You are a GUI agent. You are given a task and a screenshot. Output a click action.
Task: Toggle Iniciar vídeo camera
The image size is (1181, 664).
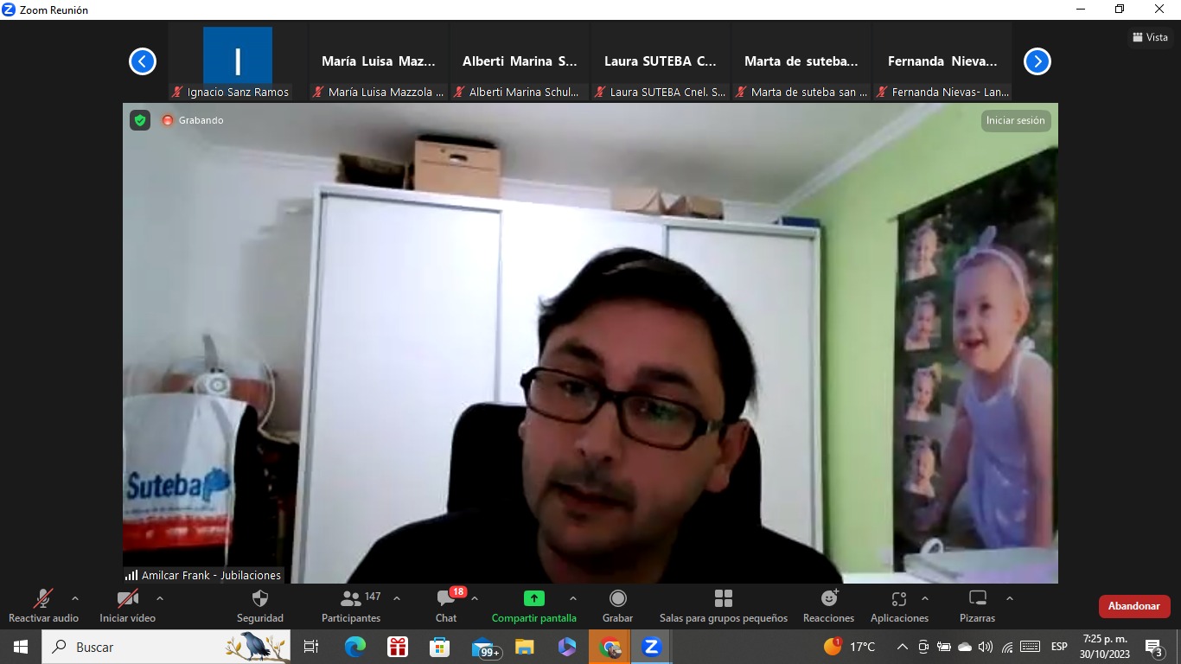(x=127, y=599)
